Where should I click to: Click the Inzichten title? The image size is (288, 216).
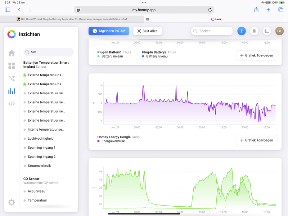(30, 34)
